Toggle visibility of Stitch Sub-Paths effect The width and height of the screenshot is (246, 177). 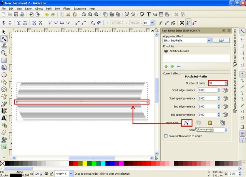click(166, 51)
